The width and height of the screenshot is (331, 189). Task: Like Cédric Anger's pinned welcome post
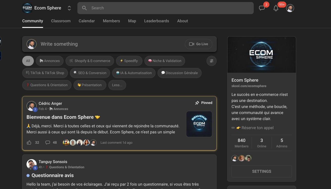point(29,142)
